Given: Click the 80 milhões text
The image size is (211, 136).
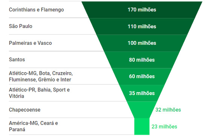Looking at the screenshot, I should (142, 60).
